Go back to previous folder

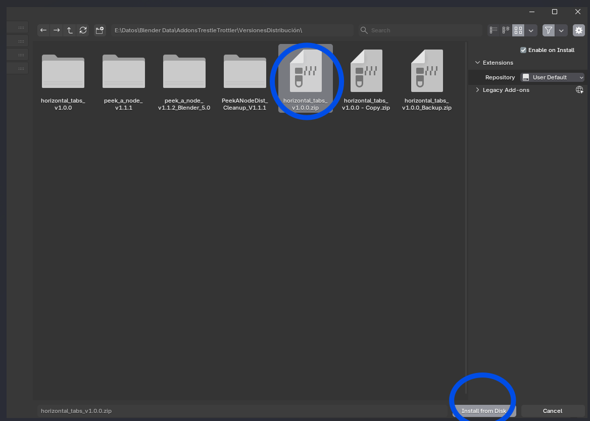point(43,30)
